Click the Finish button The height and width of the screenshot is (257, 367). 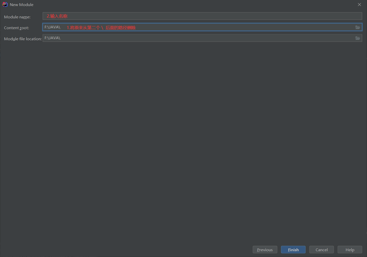coord(293,250)
